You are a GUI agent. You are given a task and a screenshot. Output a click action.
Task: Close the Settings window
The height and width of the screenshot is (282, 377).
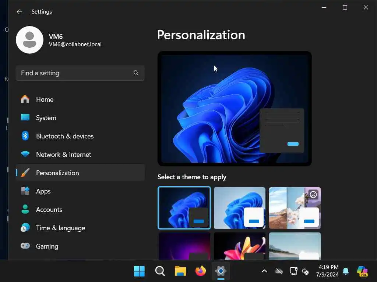[366, 7]
